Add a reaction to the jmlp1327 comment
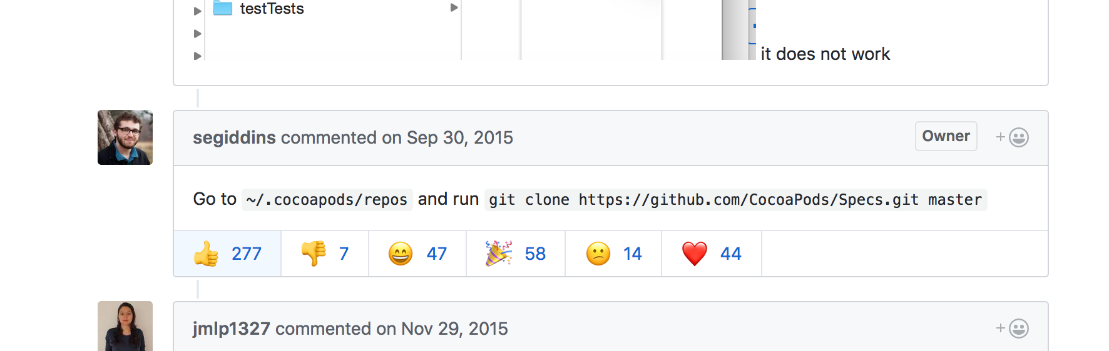 1012,329
